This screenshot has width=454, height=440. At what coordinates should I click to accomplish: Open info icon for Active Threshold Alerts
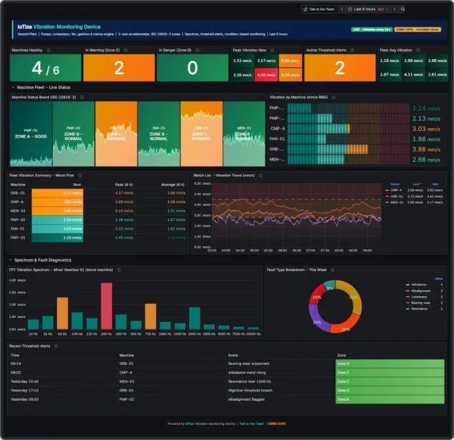coord(352,50)
